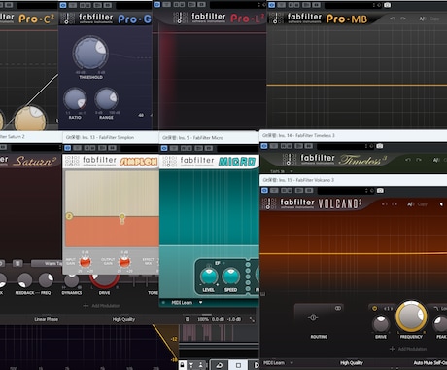Adjust Simplon Input Gain knob
Screen dimensions: 447x370
click(x=86, y=262)
